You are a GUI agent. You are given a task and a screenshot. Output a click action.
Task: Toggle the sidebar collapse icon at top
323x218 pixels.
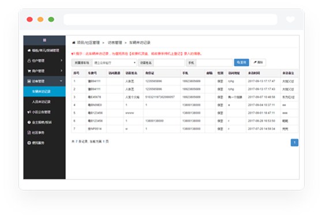click(x=44, y=40)
